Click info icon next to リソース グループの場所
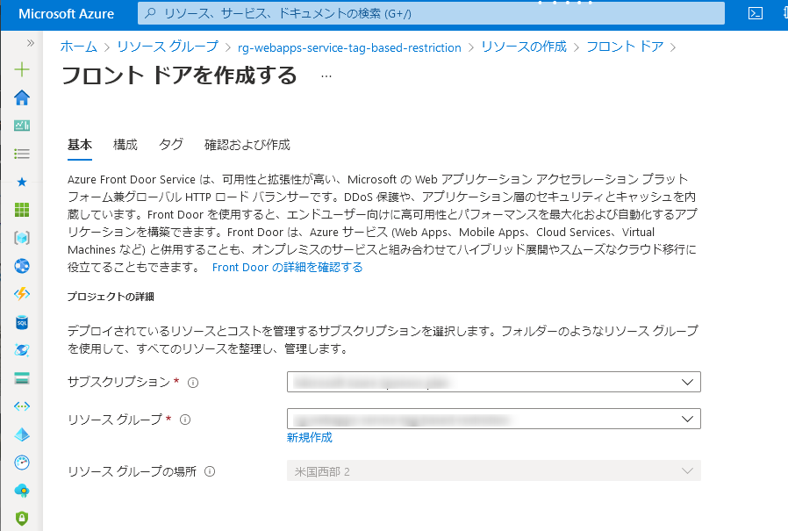The image size is (788, 531). (210, 471)
